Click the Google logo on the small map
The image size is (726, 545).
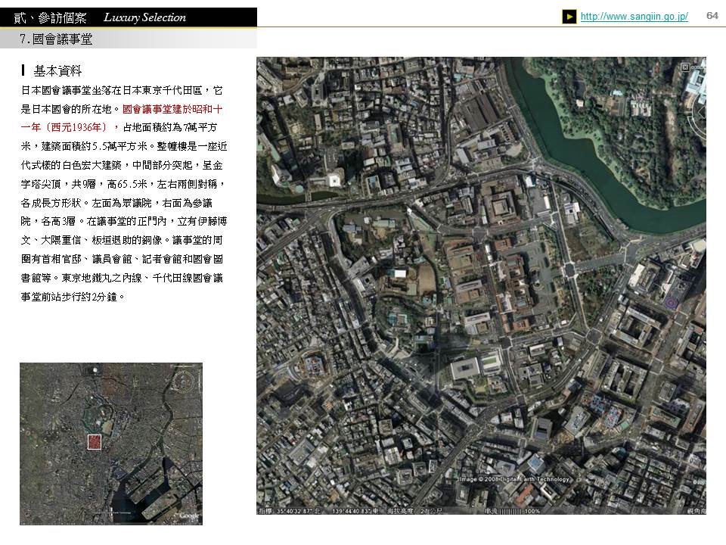click(x=189, y=515)
